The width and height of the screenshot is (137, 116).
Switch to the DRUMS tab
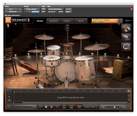click(40, 21)
